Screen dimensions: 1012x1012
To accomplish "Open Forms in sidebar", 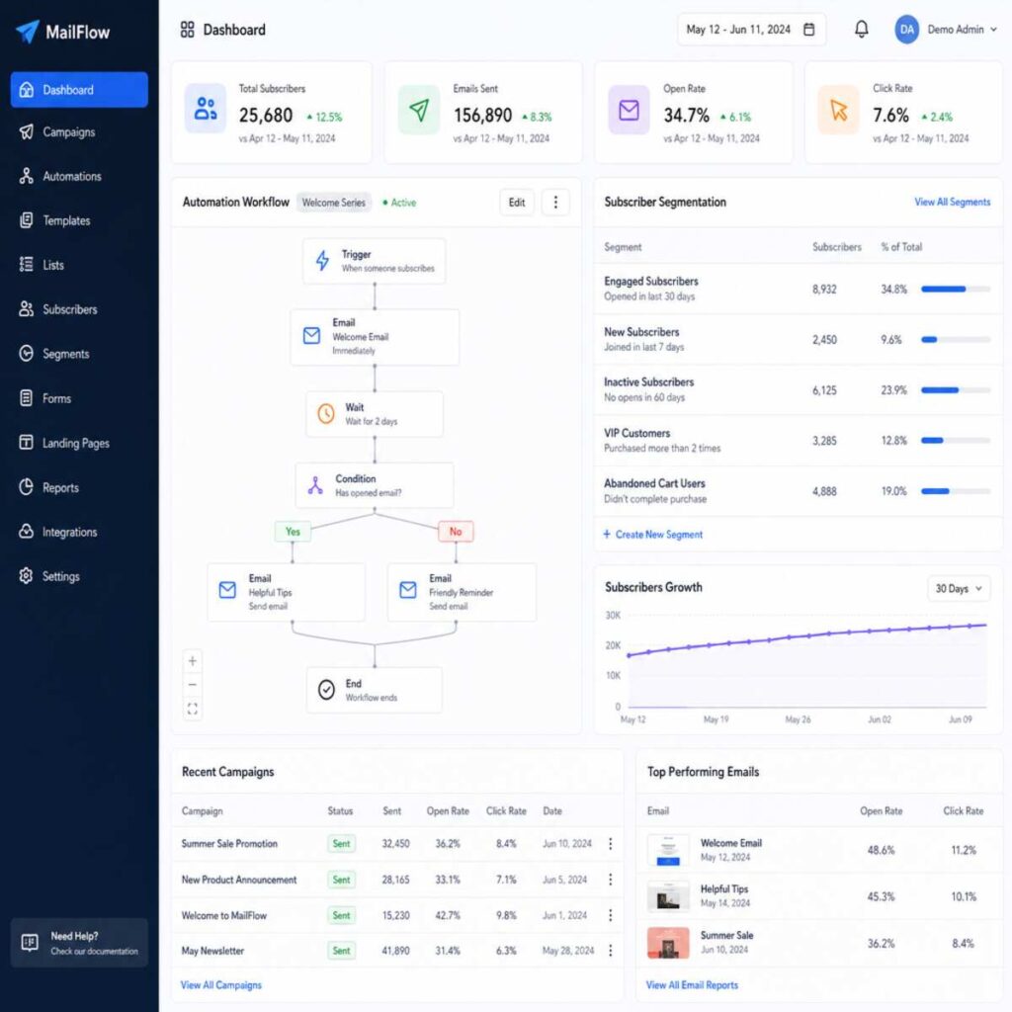I will click(x=79, y=399).
